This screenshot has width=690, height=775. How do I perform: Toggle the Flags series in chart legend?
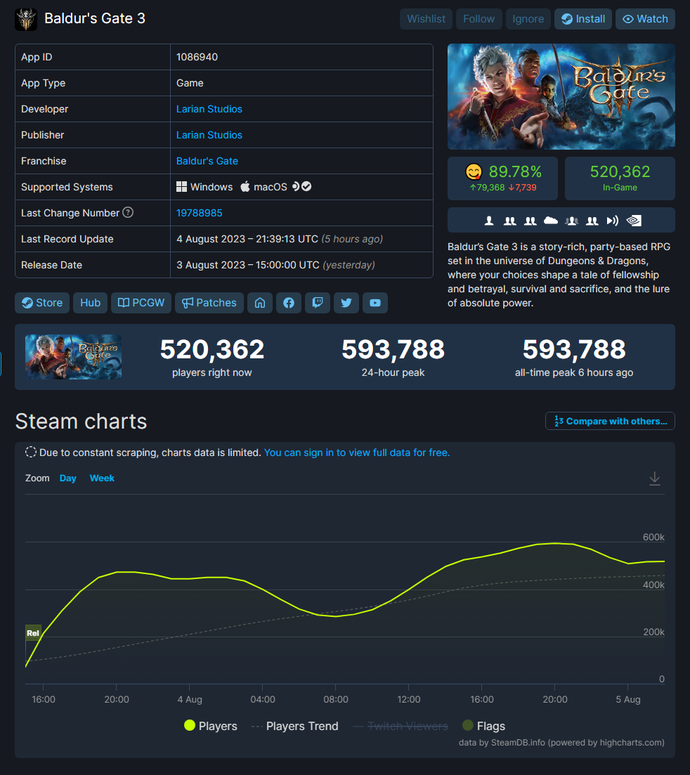coord(483,726)
